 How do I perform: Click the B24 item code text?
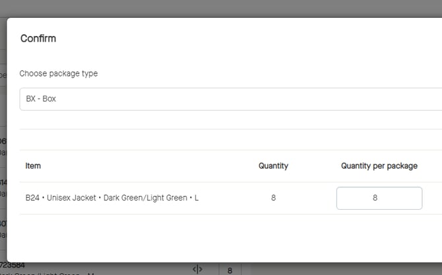coord(32,198)
